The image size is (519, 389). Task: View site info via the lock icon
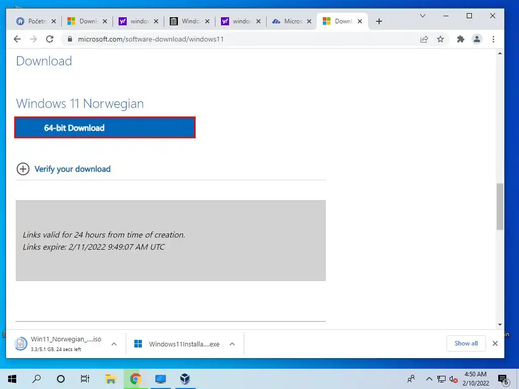pyautogui.click(x=70, y=39)
